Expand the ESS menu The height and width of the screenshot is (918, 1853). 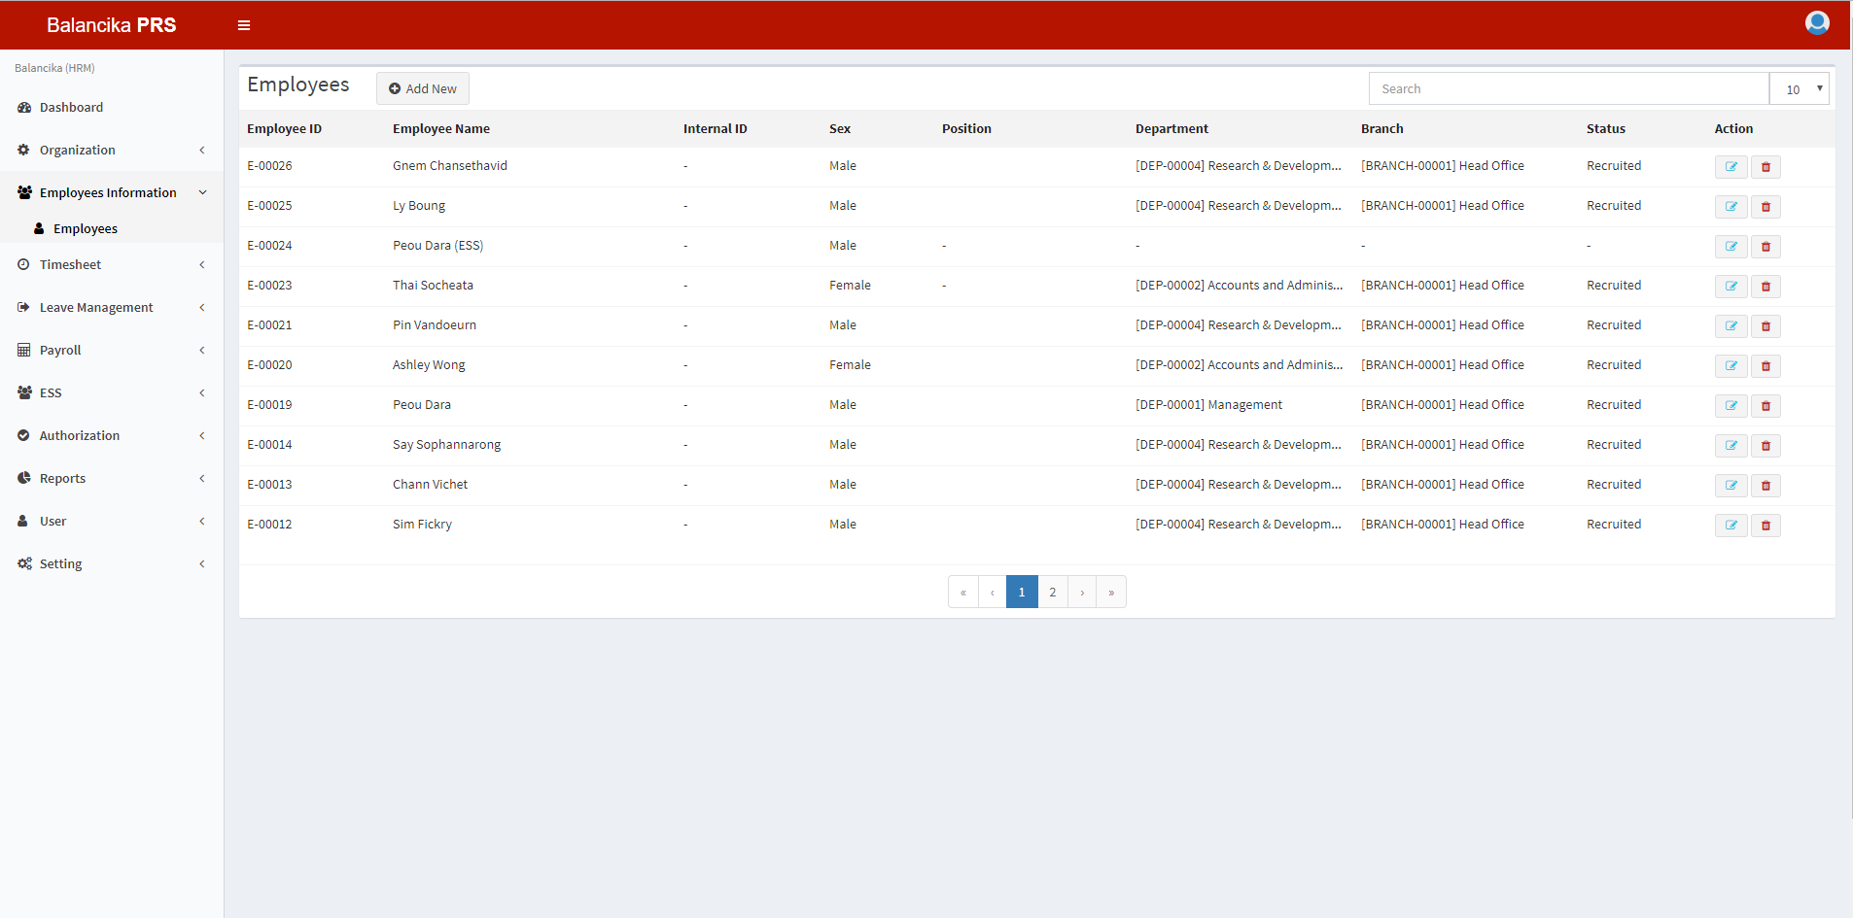(x=112, y=392)
